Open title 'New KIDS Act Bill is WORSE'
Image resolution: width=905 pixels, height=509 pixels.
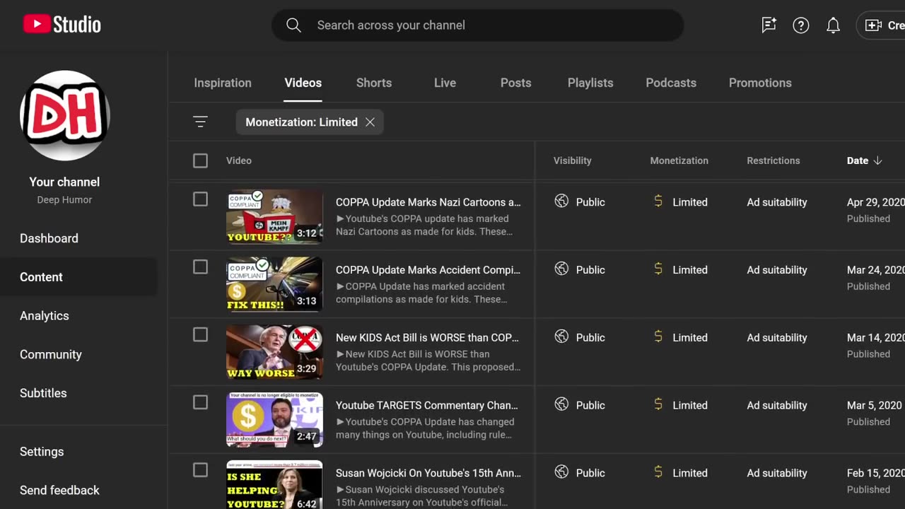coord(427,338)
